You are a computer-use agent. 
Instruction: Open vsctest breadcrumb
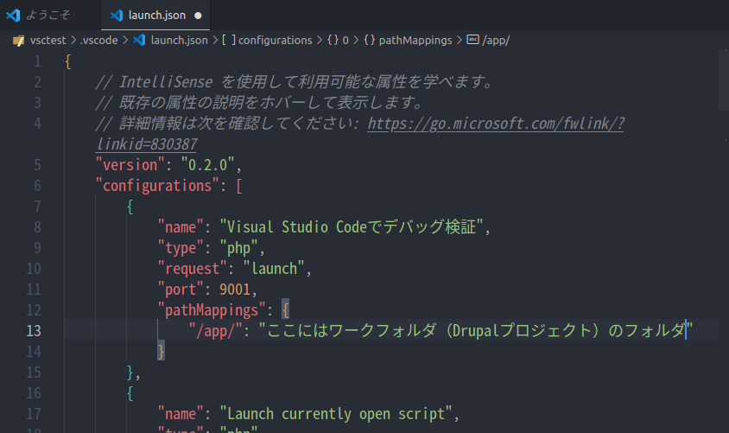48,41
